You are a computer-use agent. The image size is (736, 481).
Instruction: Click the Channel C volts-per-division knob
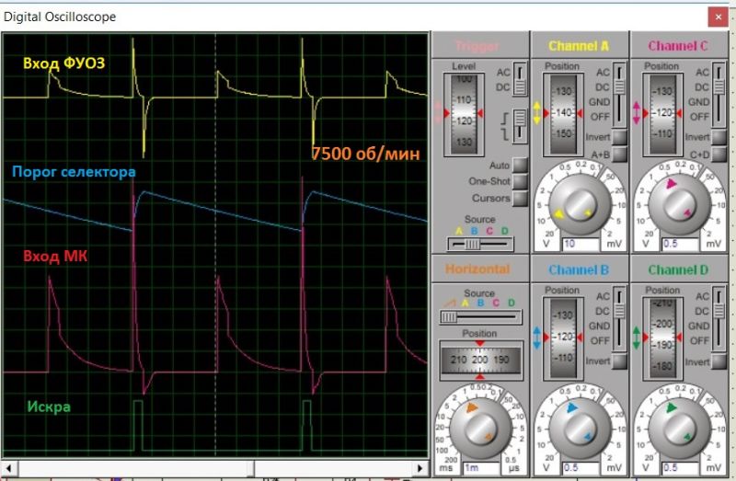tap(679, 204)
